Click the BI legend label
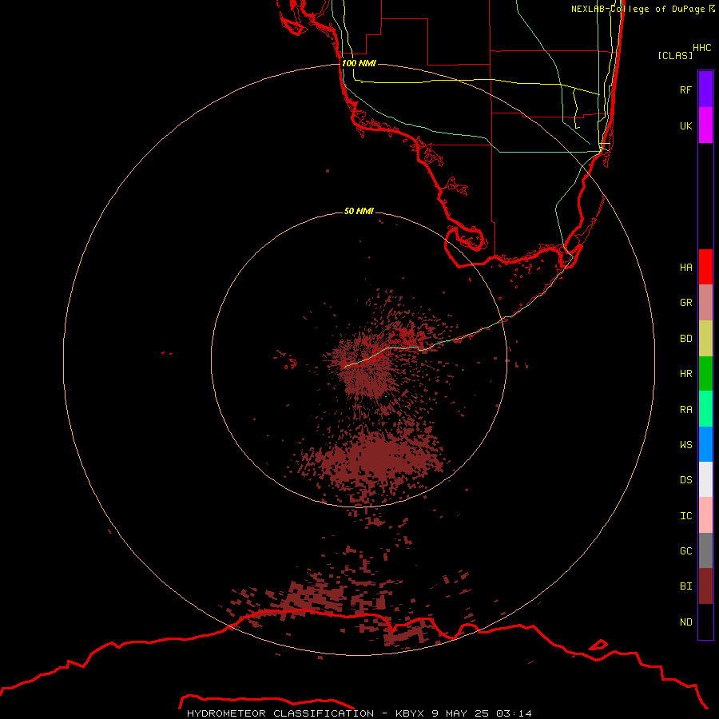The height and width of the screenshot is (719, 719). pos(685,586)
